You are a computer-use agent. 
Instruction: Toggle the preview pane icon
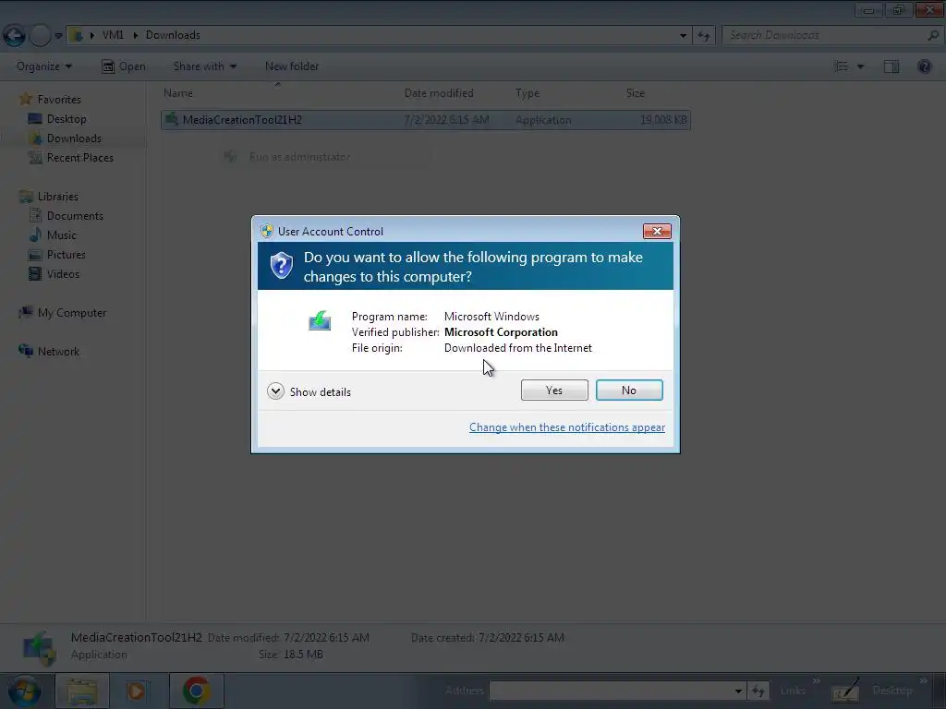[891, 66]
